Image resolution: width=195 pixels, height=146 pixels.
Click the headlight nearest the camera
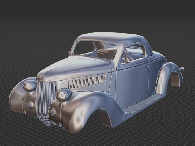(64, 95)
